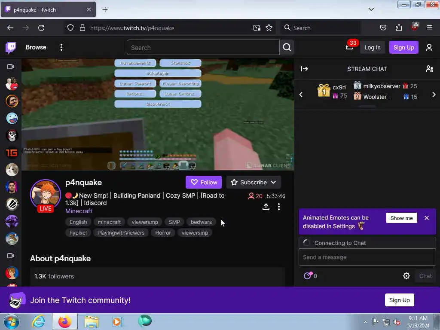Click Browse in Twitch navigation

(36, 47)
